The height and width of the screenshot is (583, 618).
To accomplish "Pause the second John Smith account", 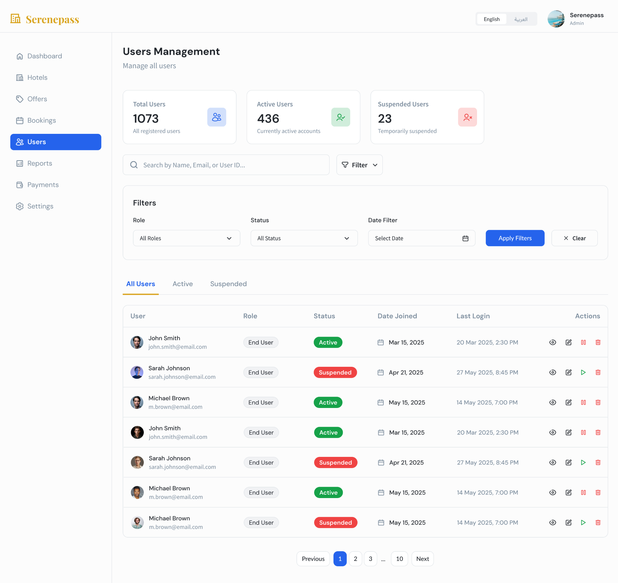I will click(583, 432).
